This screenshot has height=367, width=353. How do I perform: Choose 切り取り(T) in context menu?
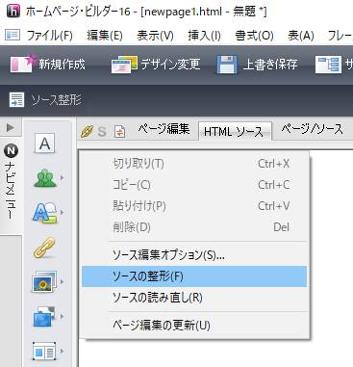point(194,164)
